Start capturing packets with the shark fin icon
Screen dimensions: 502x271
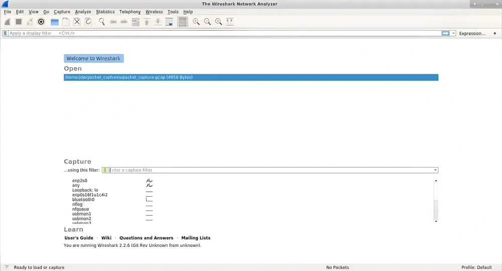[x=8, y=22]
